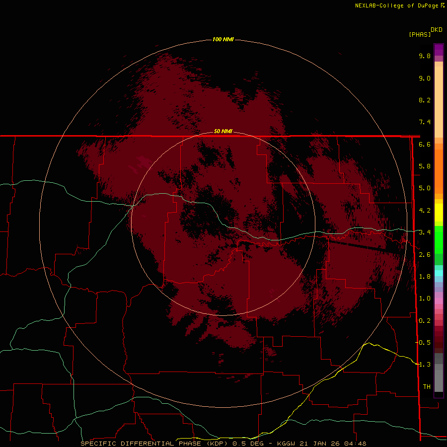Click the pink segment of color bar
447x447 pixels.
click(439, 301)
